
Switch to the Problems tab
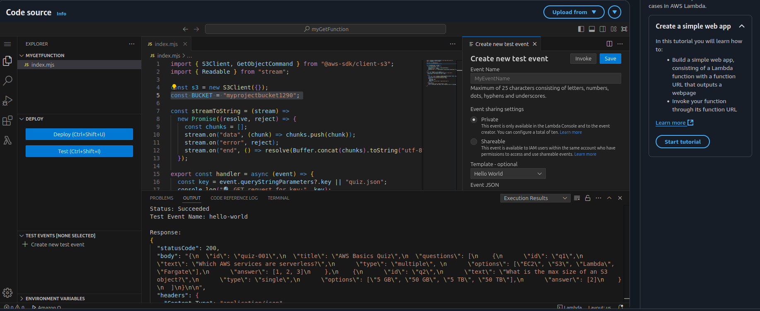(162, 198)
